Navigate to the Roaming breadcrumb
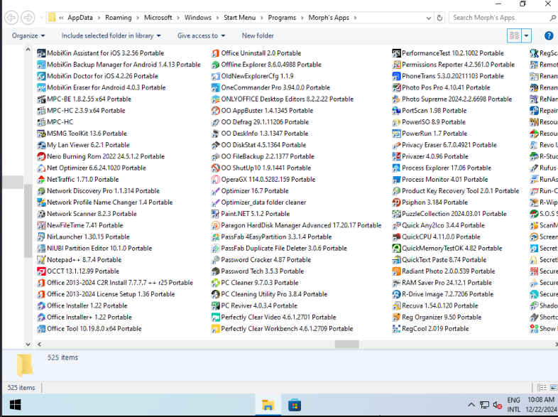Image resolution: width=558 pixels, height=417 pixels. [x=118, y=18]
